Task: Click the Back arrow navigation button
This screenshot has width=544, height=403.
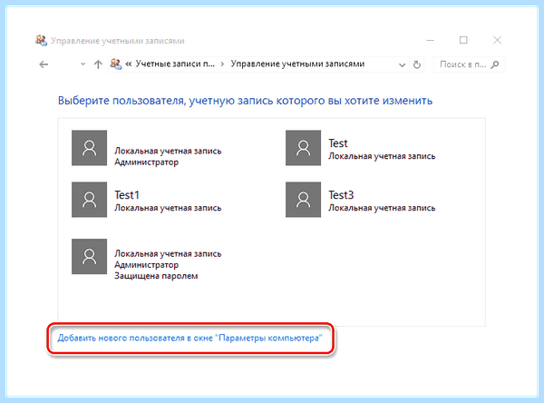Action: 44,64
